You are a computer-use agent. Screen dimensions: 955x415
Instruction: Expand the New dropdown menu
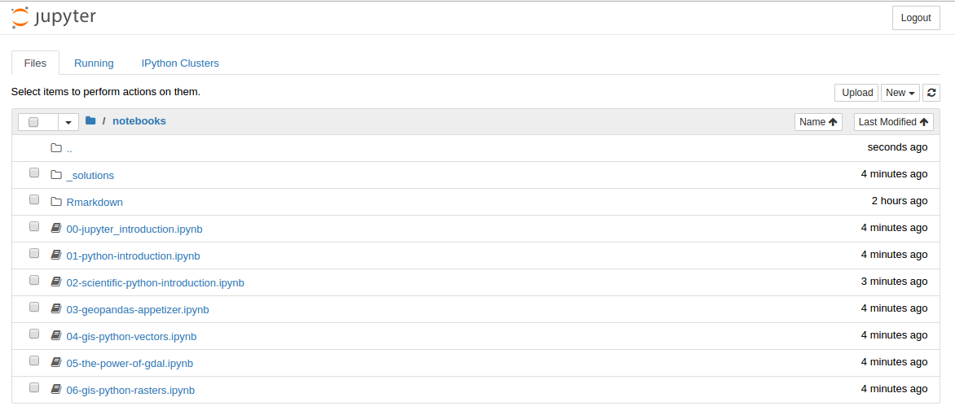click(x=900, y=93)
